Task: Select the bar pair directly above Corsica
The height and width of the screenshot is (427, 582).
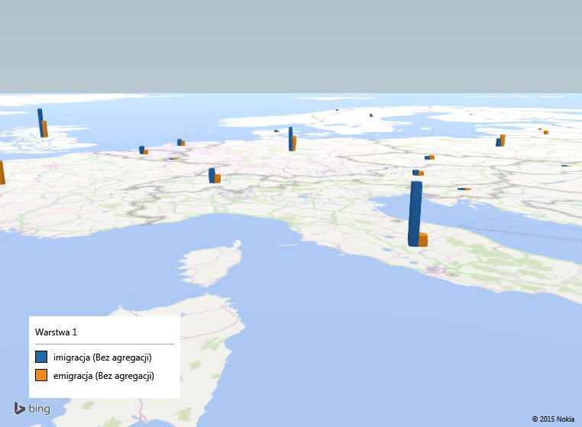Action: [214, 176]
